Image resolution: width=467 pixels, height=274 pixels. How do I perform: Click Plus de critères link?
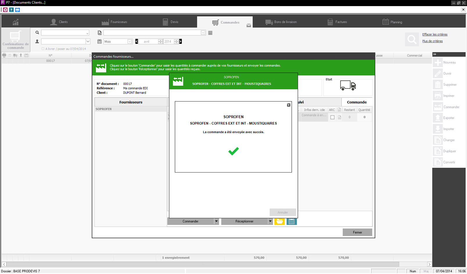pos(432,41)
